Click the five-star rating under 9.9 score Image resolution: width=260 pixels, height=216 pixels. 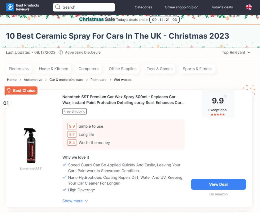click(x=218, y=114)
